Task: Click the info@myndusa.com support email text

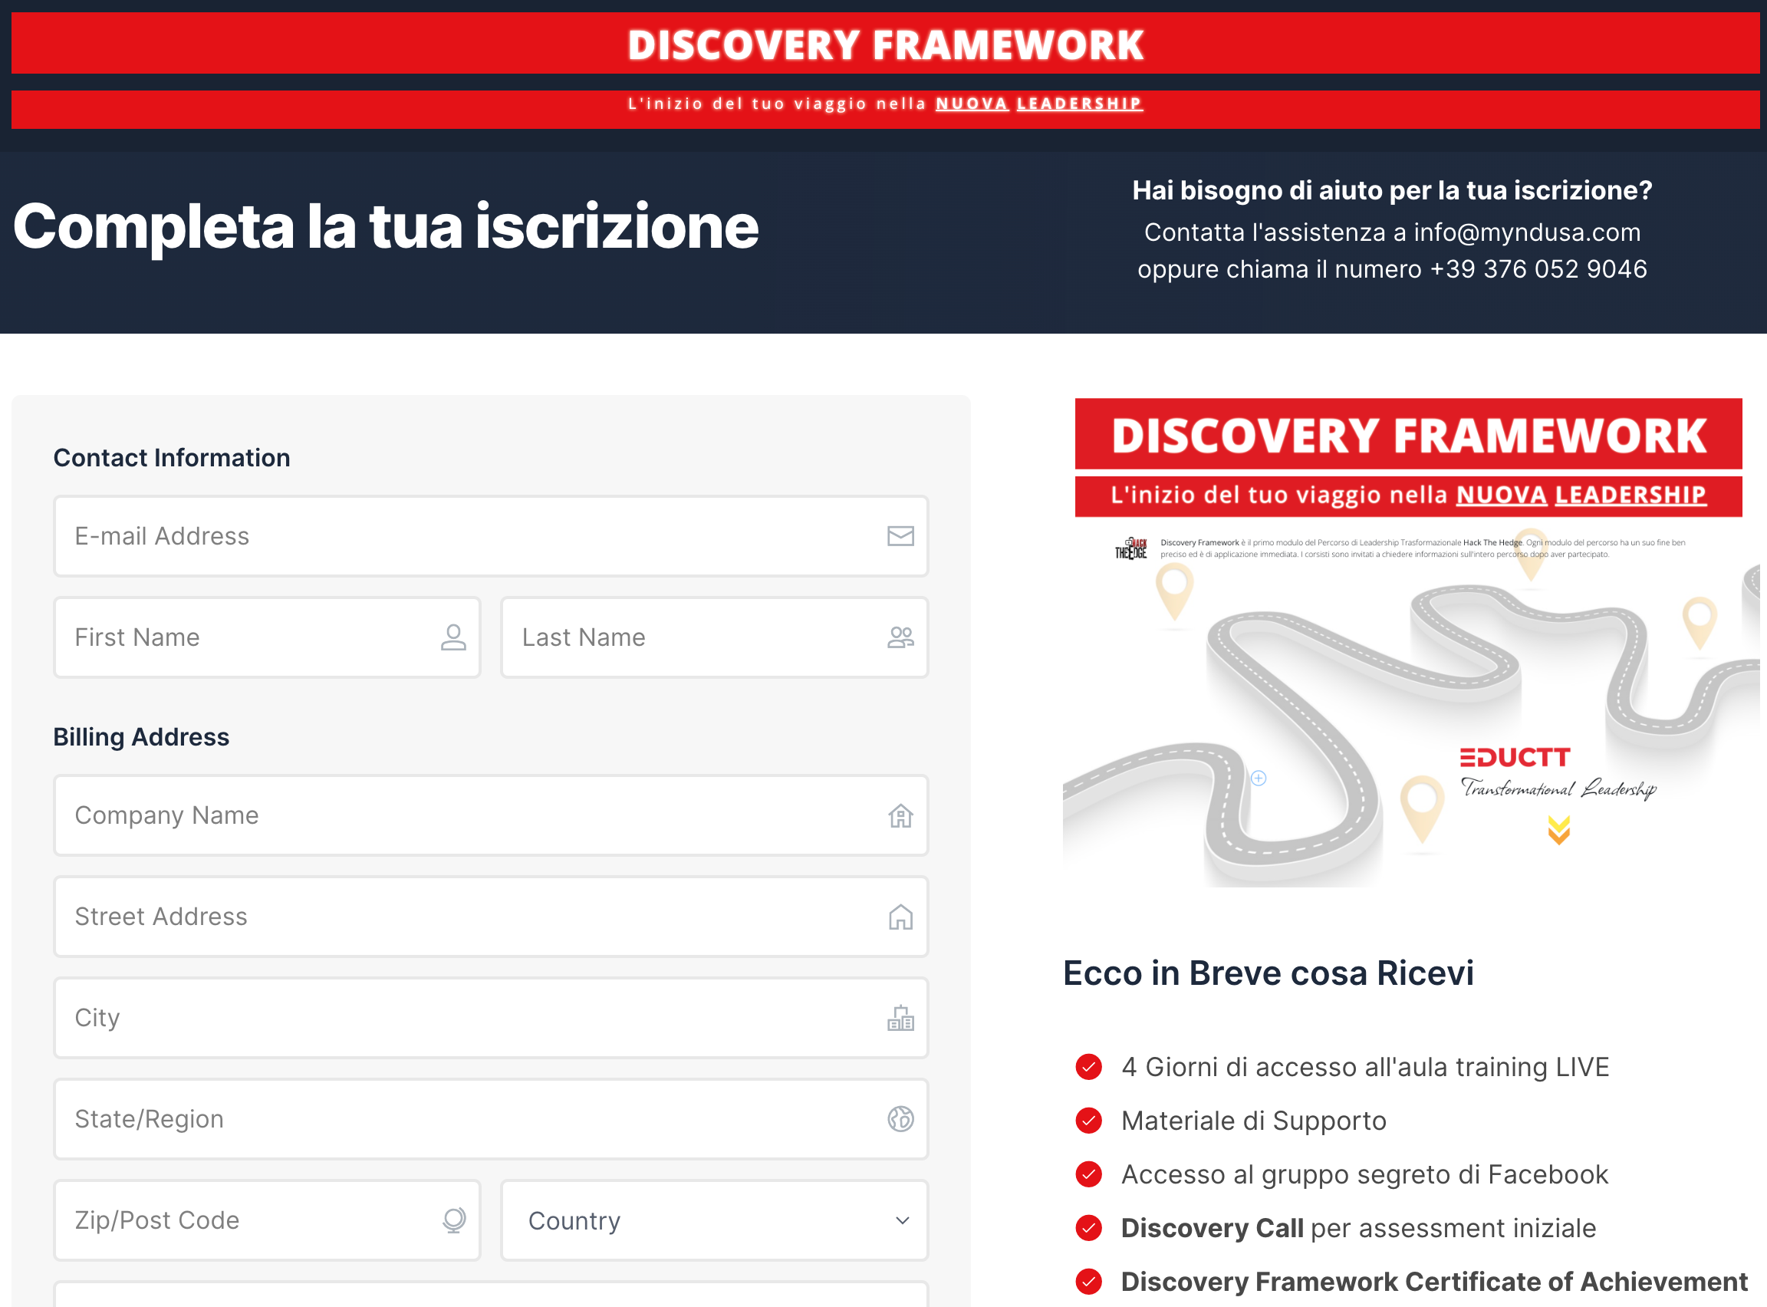Action: (x=1526, y=232)
